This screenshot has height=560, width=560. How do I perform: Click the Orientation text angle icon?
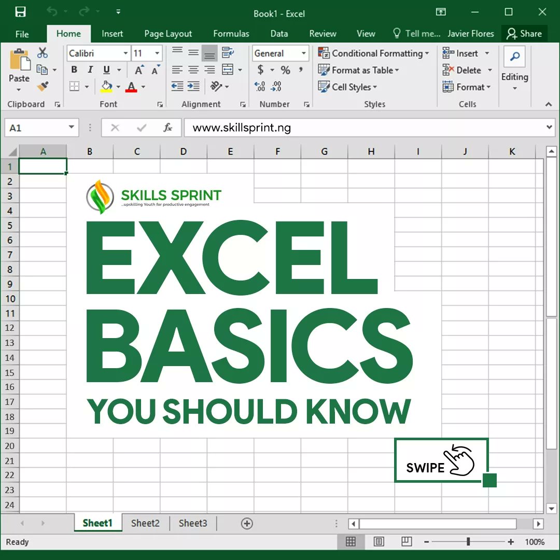[216, 87]
